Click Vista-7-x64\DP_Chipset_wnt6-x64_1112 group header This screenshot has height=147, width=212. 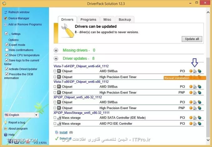[x=81, y=66]
